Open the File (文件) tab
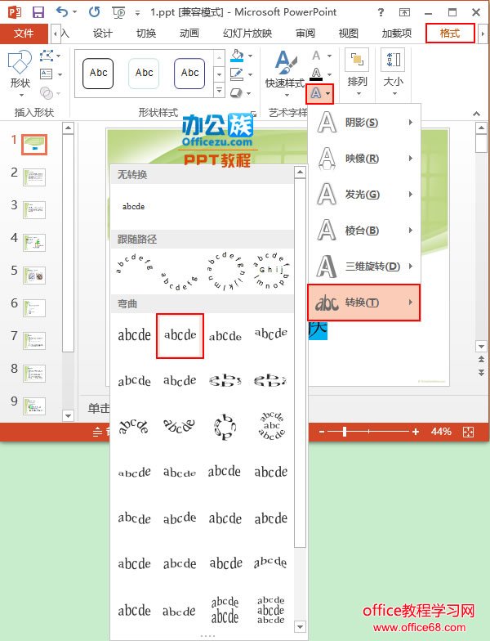Image resolution: width=490 pixels, height=641 pixels. 24,33
